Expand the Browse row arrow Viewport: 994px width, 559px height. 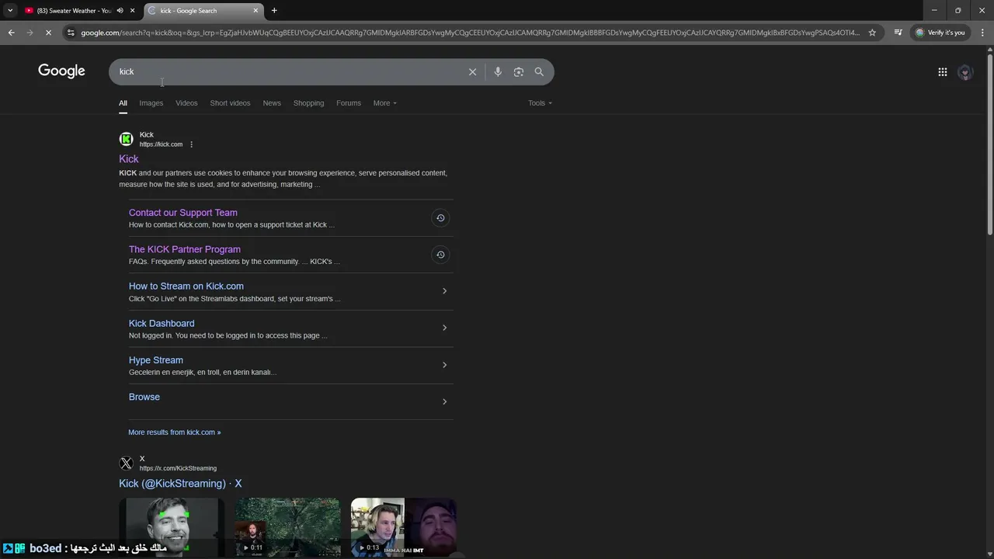(x=444, y=401)
